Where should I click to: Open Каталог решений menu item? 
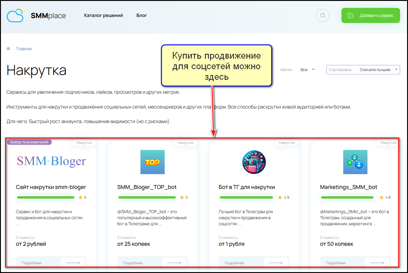click(104, 15)
